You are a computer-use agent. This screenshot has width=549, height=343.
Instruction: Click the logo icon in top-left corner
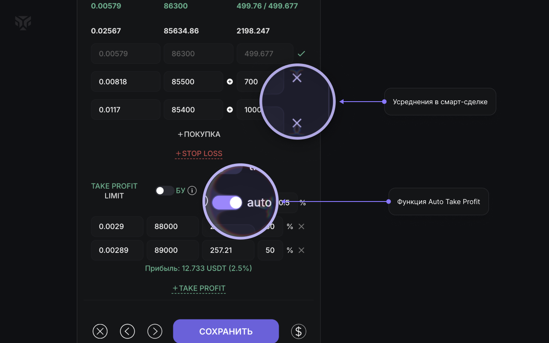pos(23,23)
